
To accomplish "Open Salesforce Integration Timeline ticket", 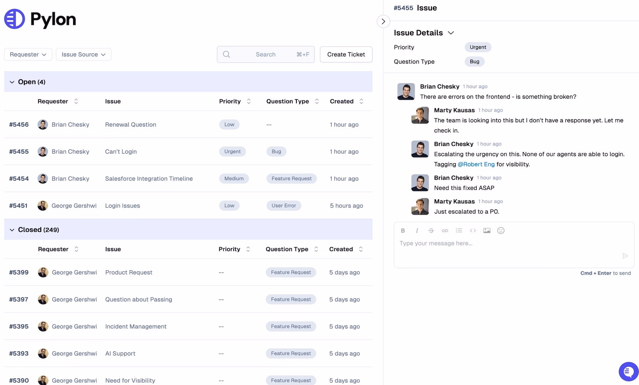I will pyautogui.click(x=188, y=178).
